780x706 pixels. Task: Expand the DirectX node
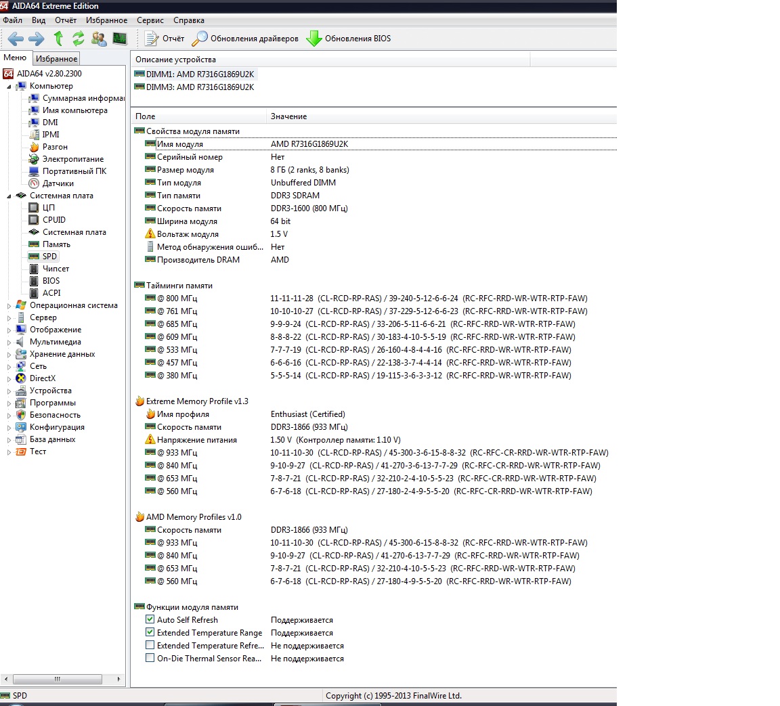[x=8, y=379]
